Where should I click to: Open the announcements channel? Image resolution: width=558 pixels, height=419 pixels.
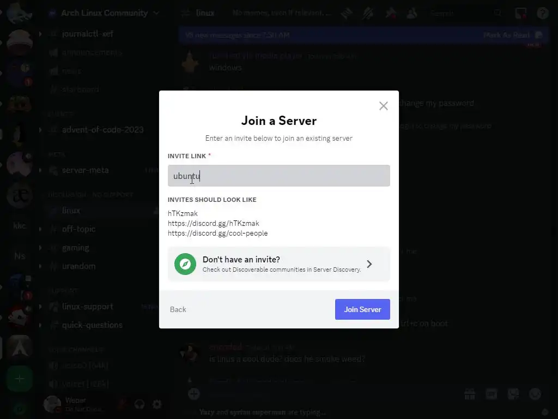tap(92, 52)
